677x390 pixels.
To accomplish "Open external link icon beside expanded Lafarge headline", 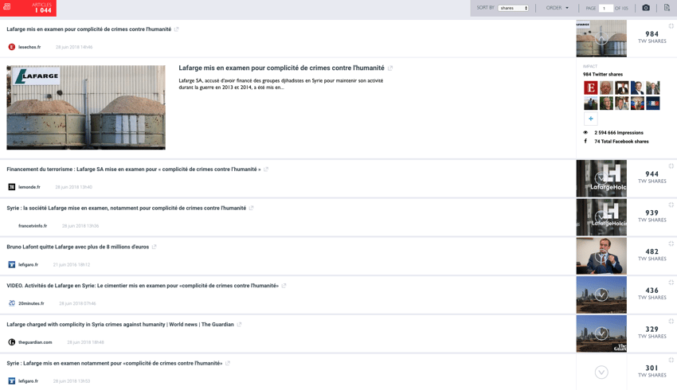I will (x=390, y=68).
